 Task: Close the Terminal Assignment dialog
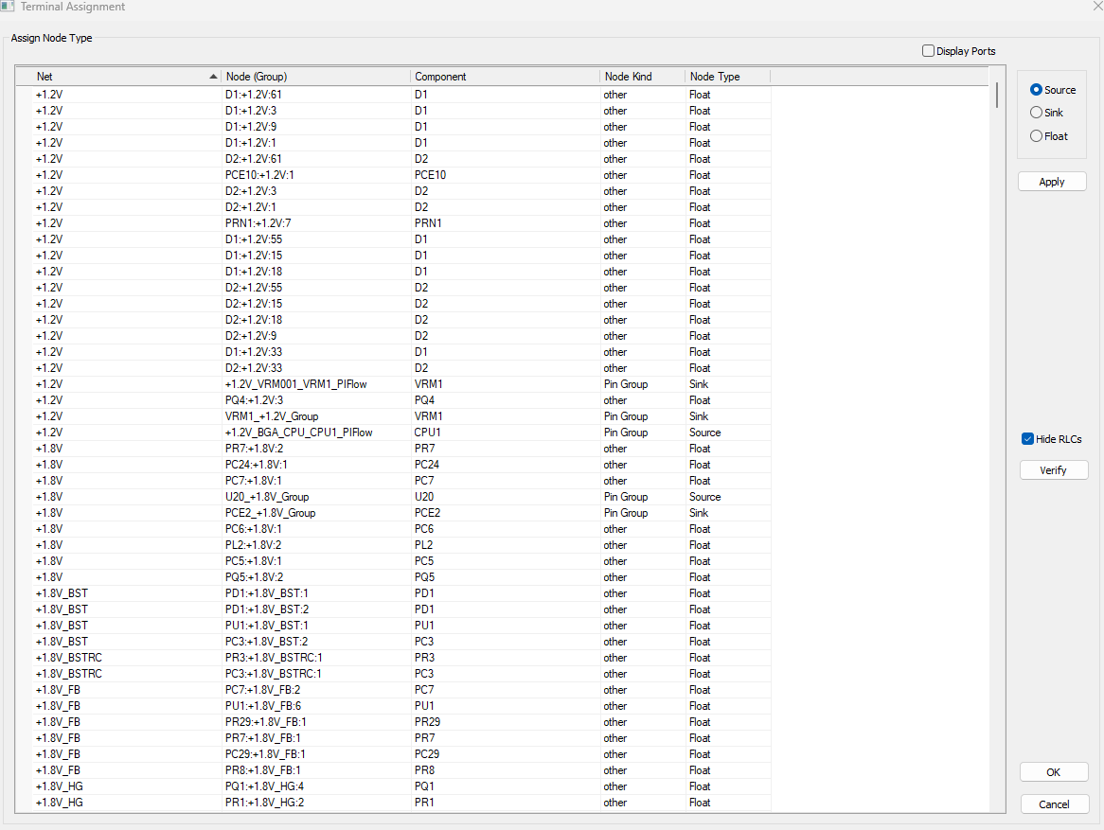1082,7
